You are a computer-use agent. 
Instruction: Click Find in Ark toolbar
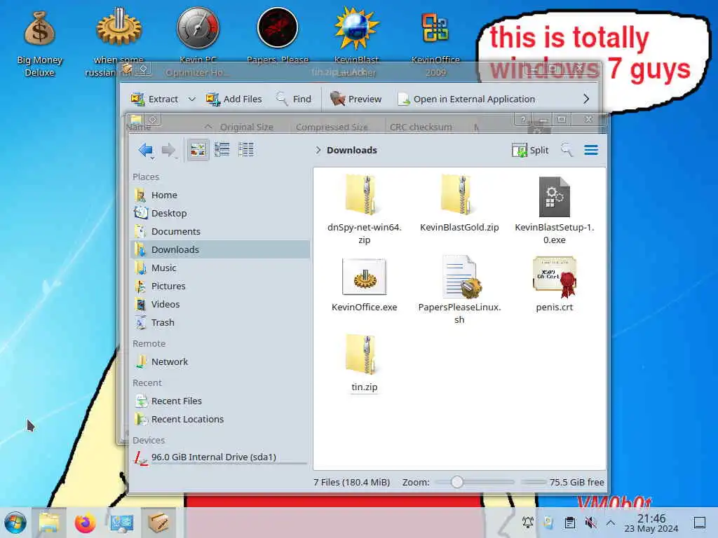(293, 99)
